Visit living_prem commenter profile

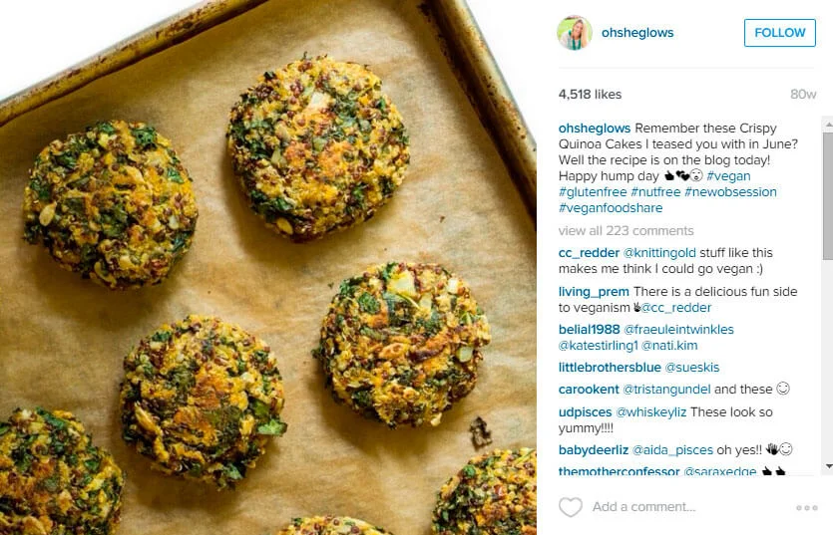(x=594, y=292)
